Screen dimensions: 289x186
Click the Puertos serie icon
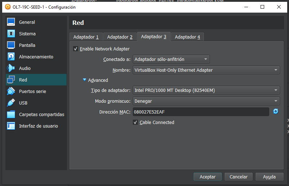point(11,91)
